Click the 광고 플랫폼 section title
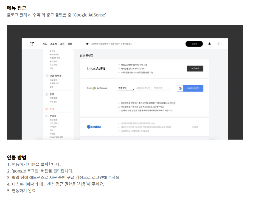 pyautogui.click(x=86, y=56)
